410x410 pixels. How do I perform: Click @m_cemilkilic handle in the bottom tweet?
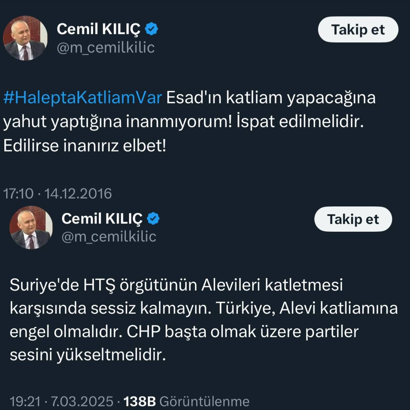tap(109, 237)
